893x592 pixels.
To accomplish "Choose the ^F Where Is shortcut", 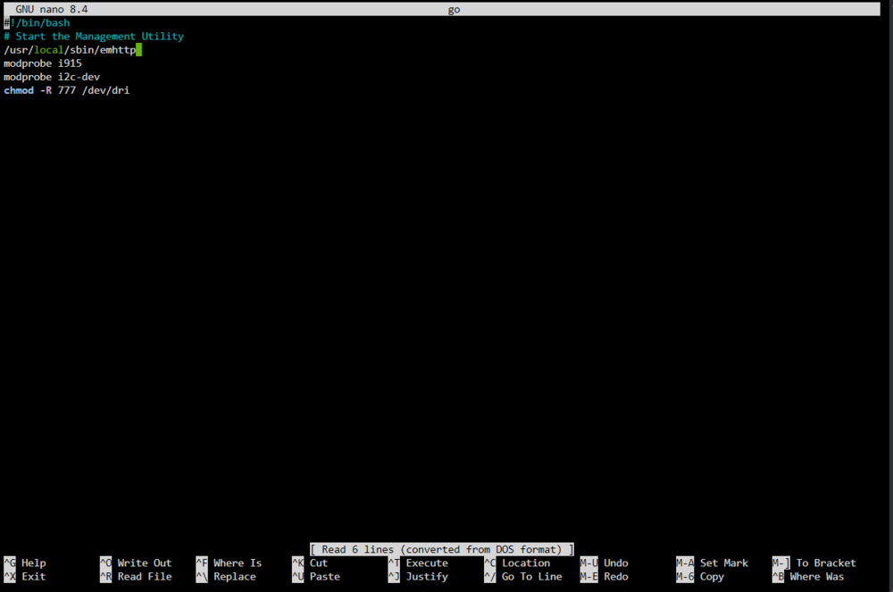I will point(229,563).
